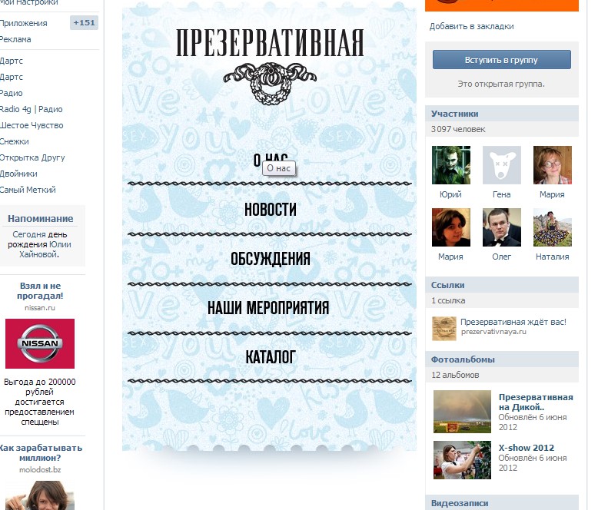The image size is (598, 510).
Task: Open Олег's profile photo
Action: (x=501, y=227)
